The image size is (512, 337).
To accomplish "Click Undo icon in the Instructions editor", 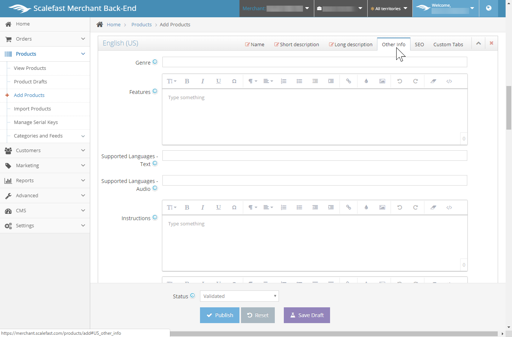I will [400, 207].
